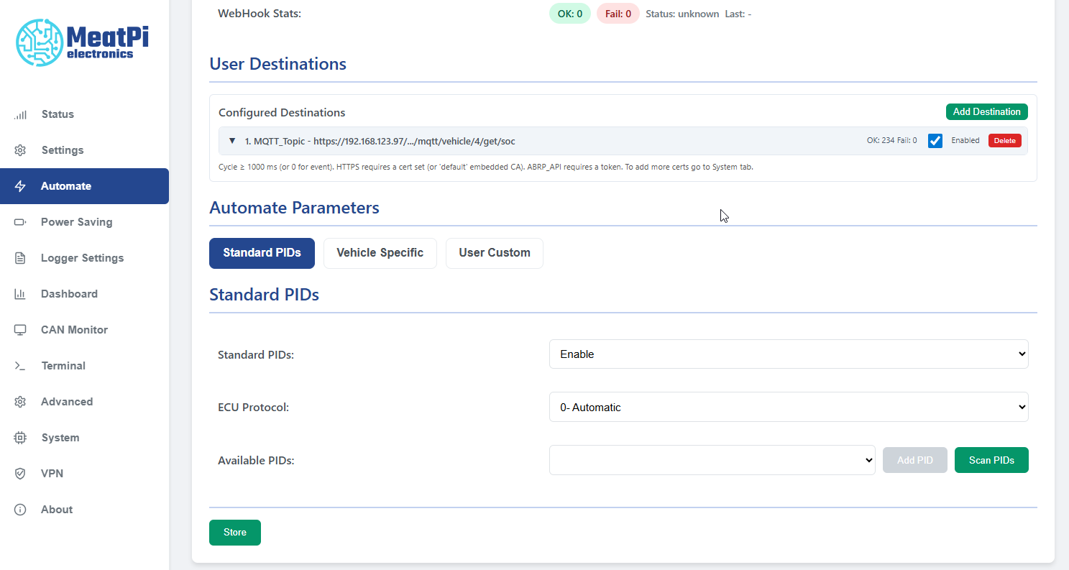Uncheck the MQTT_Topic Enabled checkbox

coord(935,141)
